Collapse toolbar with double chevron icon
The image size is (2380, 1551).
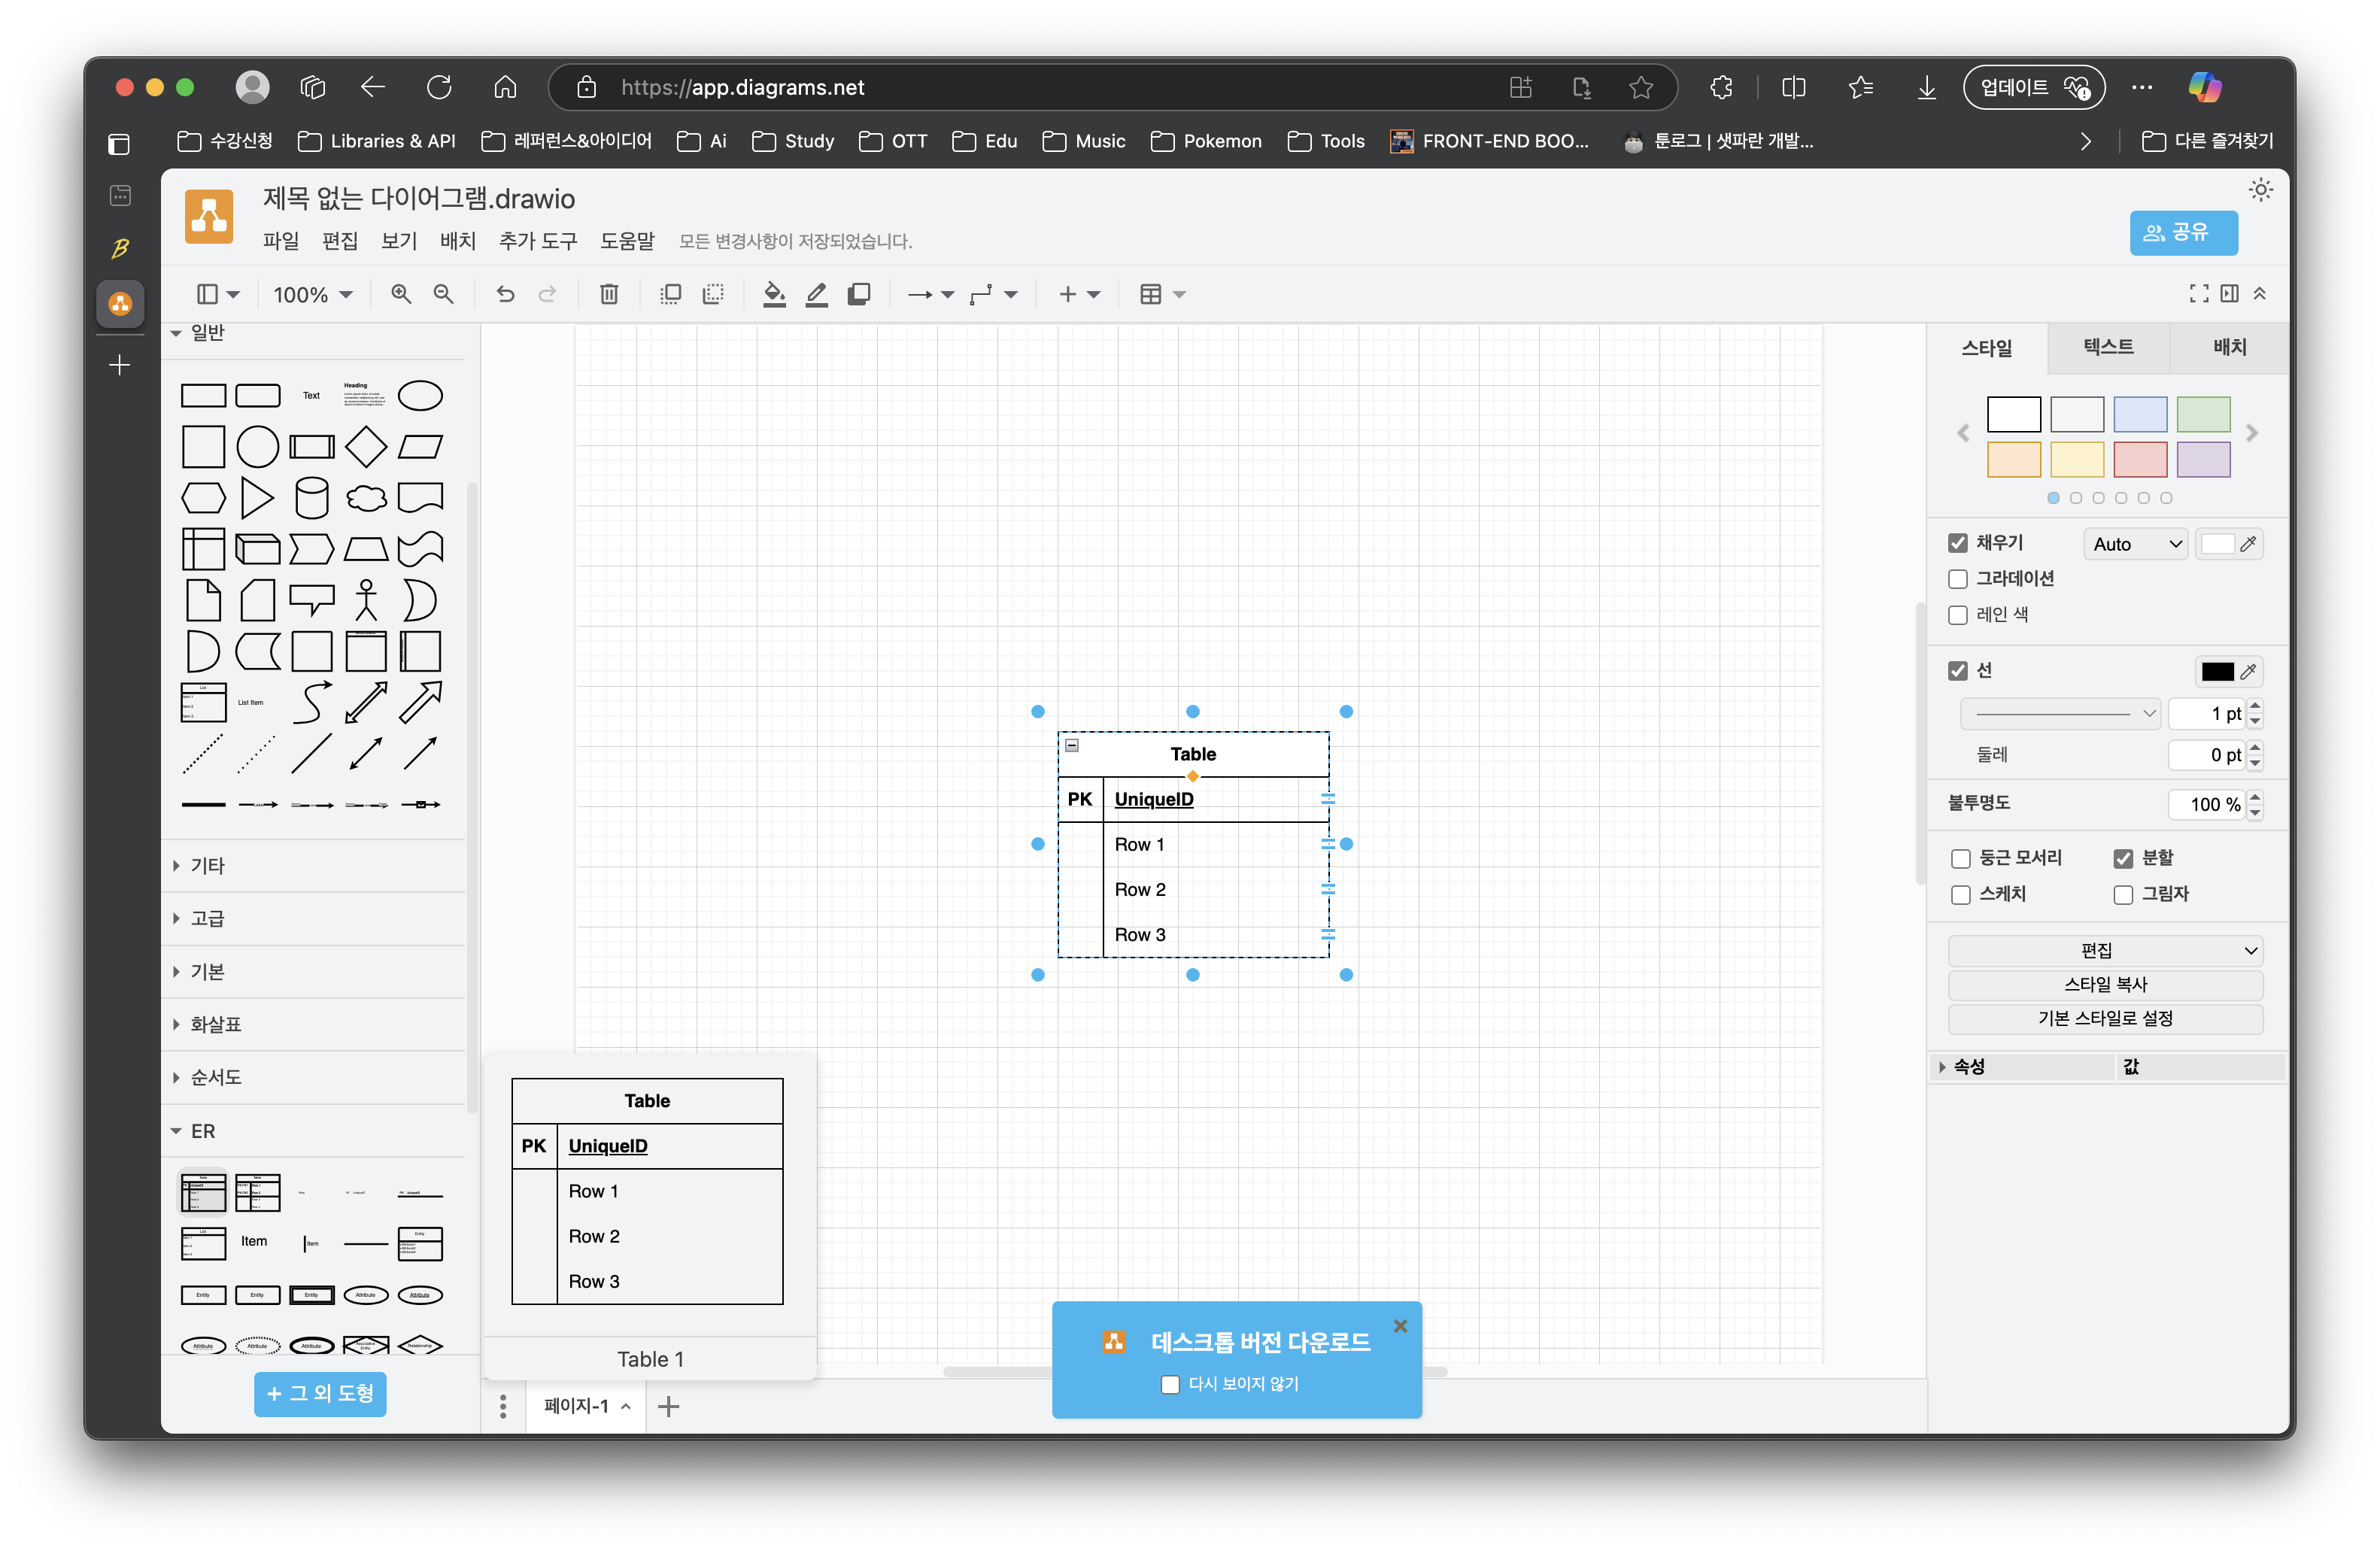pyautogui.click(x=2259, y=293)
